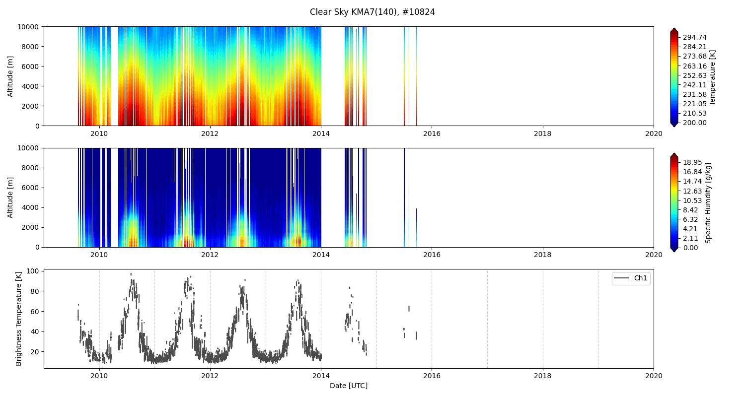Click the 12.63 humidity colorbar tick
The height and width of the screenshot is (397, 745).
692,191
